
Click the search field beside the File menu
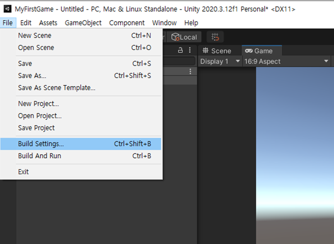179,61
